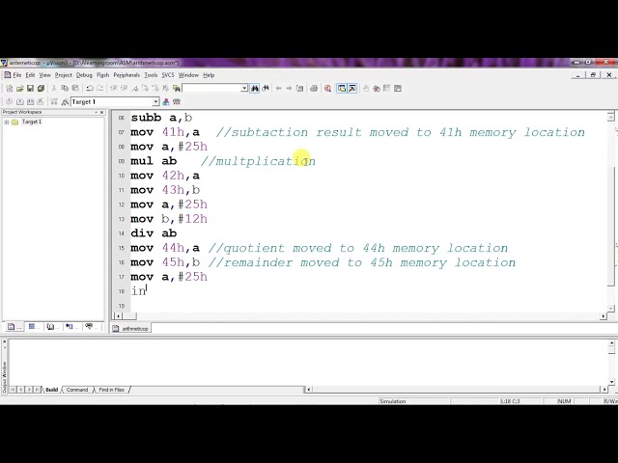The image size is (618, 463).
Task: Open the Regs tab in Project Workspace
Action: 33,326
